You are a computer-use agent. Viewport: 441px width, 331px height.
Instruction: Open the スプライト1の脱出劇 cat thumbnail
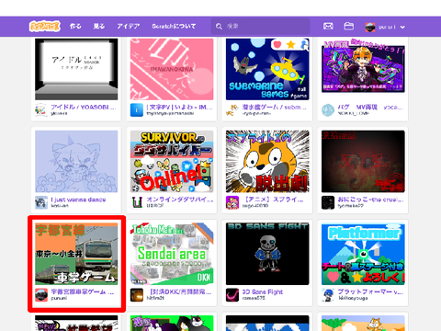point(267,162)
